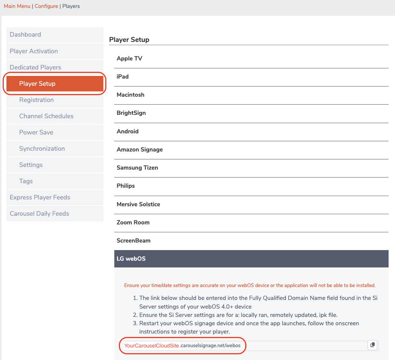
Task: Click the step about locally ran ipk file
Action: point(238,315)
